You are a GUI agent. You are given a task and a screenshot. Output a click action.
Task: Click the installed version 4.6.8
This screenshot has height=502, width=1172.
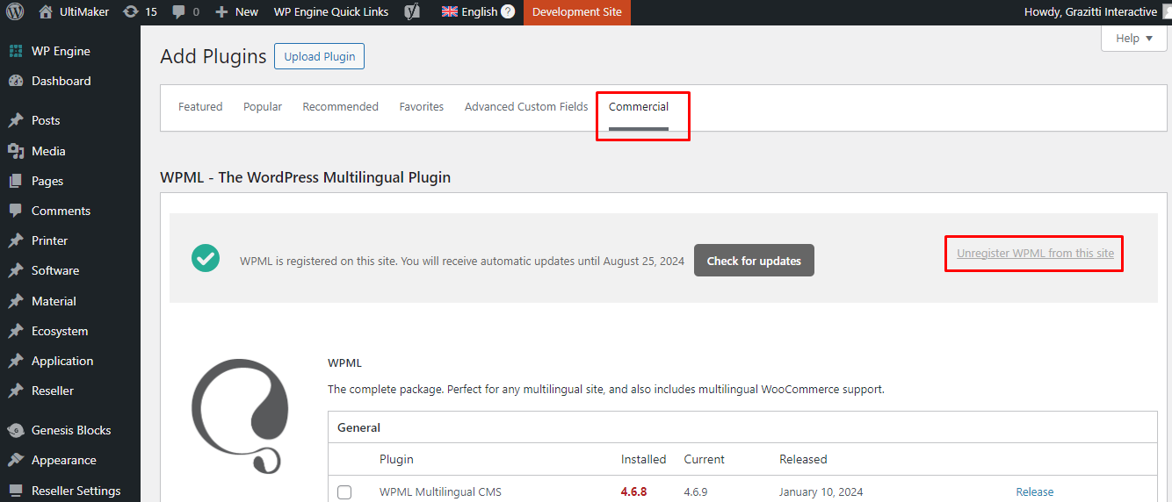pyautogui.click(x=633, y=492)
